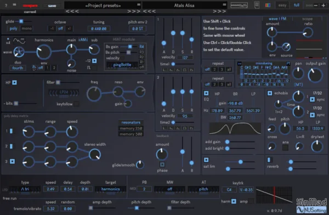Viewport: 329px width, 215px height.
Task: Switch to the wave | FM tab
Action: pos(277,19)
